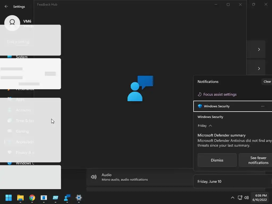The height and width of the screenshot is (204, 272).
Task: Switch to Feedback Hub on the taskbar
Action: [67, 198]
